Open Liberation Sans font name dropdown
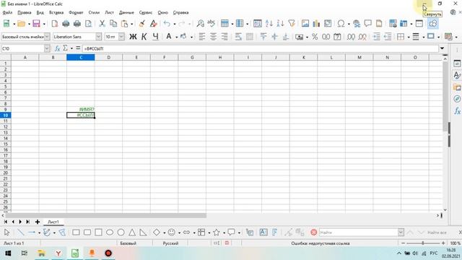The image size is (462, 260). (98, 37)
